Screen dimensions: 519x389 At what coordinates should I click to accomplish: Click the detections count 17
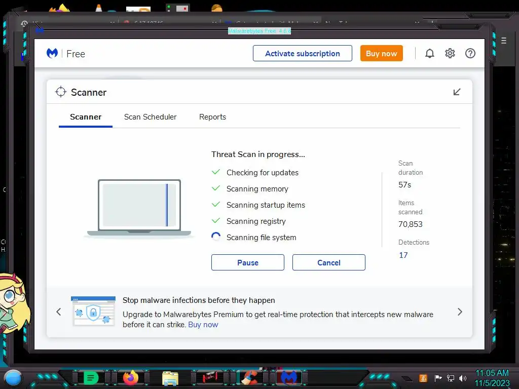click(x=403, y=255)
